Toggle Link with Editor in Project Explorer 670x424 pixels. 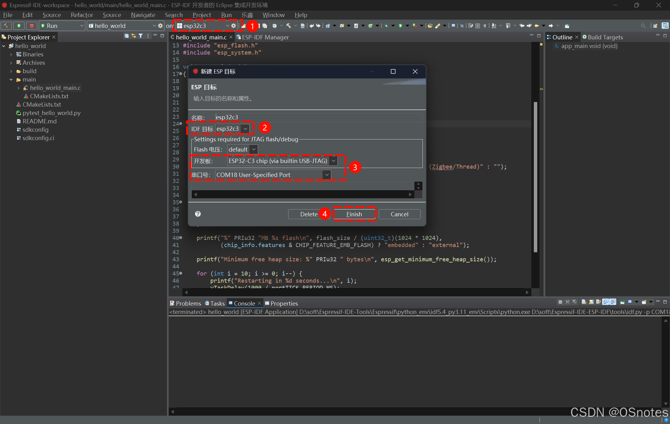[x=133, y=36]
